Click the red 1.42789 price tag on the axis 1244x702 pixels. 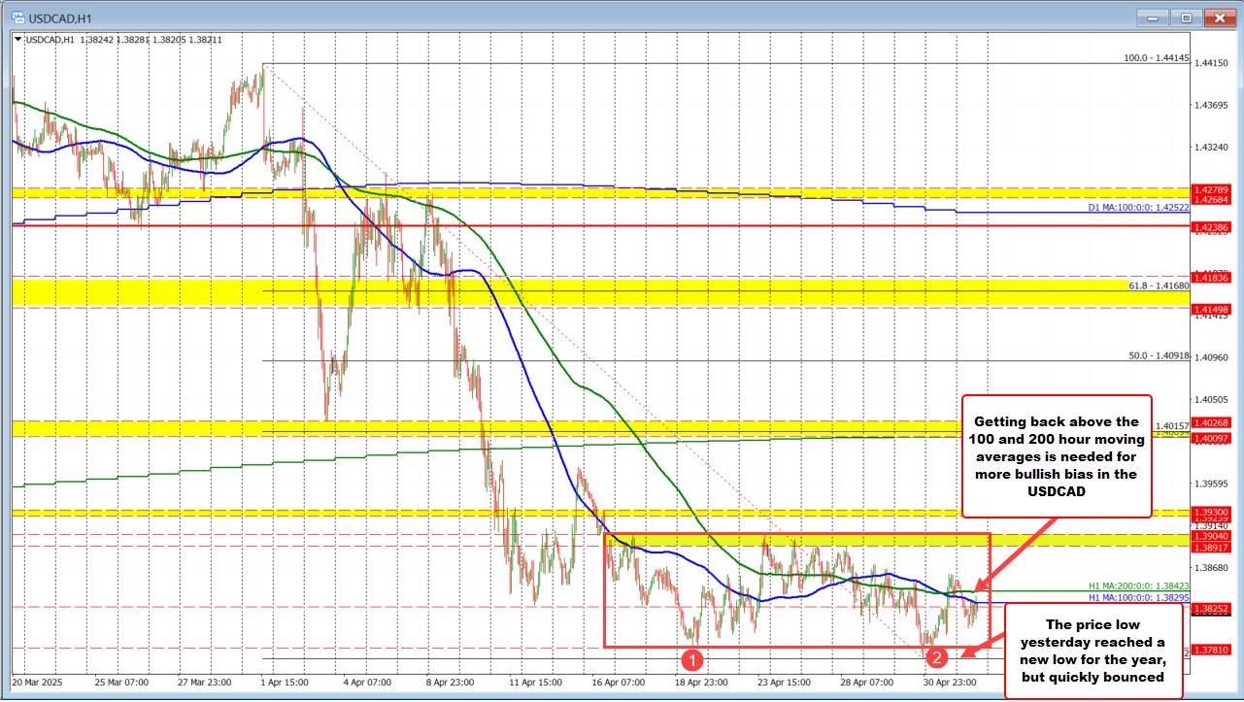(x=1212, y=189)
